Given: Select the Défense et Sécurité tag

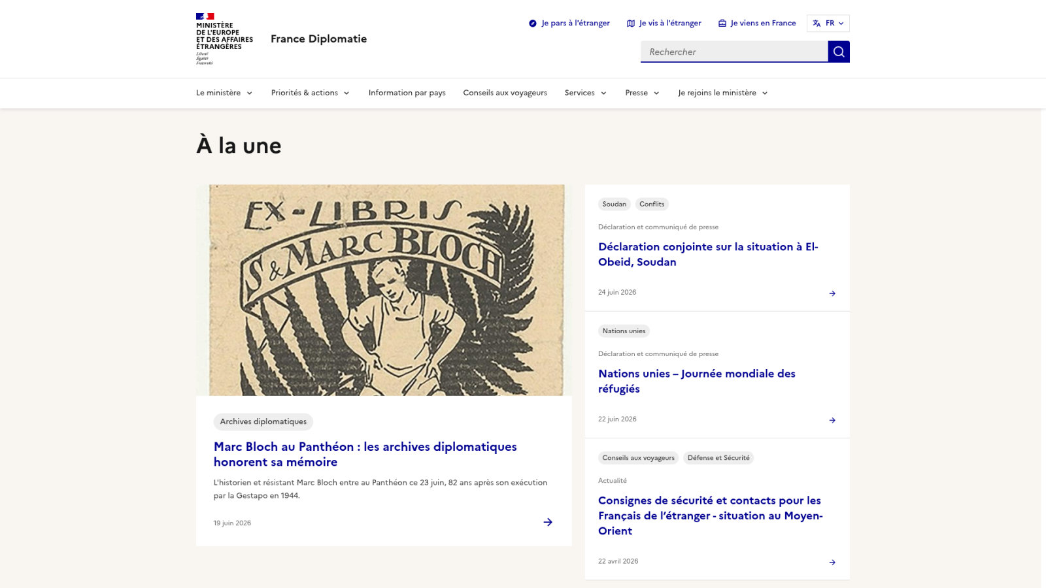Looking at the screenshot, I should (x=718, y=458).
